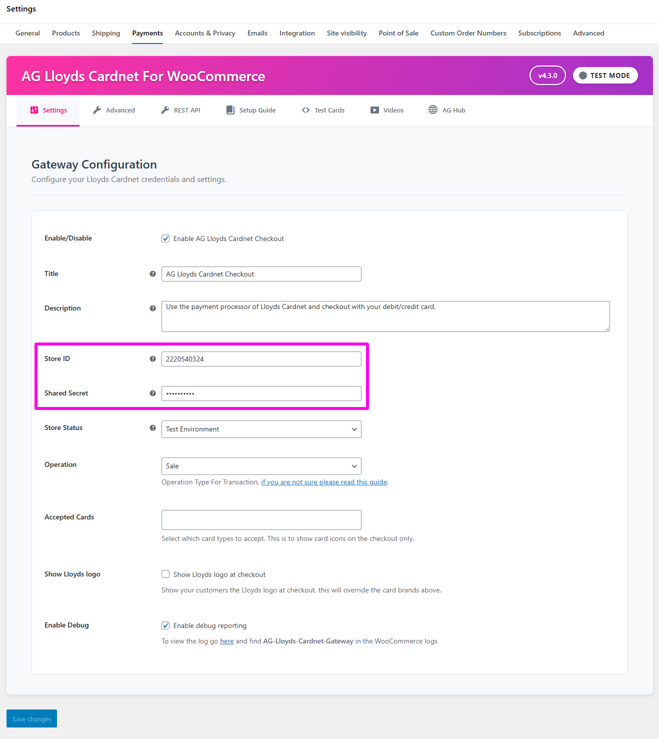Click the Save changes button
The image size is (659, 739).
(x=31, y=718)
